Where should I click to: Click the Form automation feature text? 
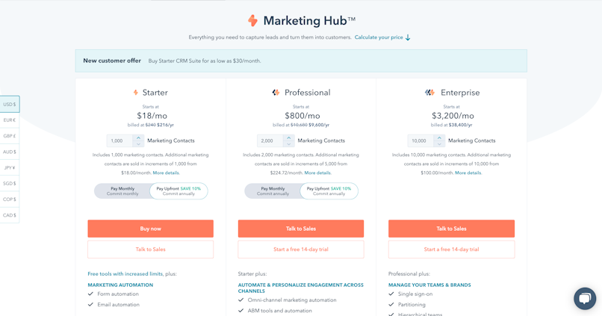pyautogui.click(x=118, y=294)
